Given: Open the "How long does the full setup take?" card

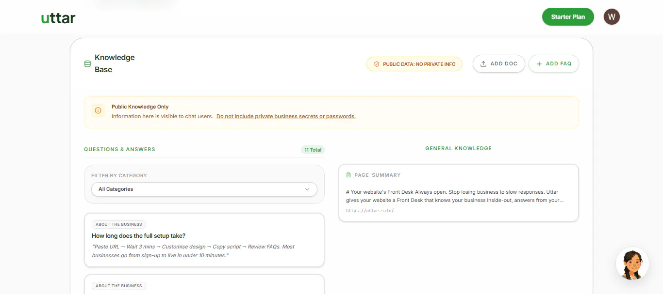Looking at the screenshot, I should (204, 240).
